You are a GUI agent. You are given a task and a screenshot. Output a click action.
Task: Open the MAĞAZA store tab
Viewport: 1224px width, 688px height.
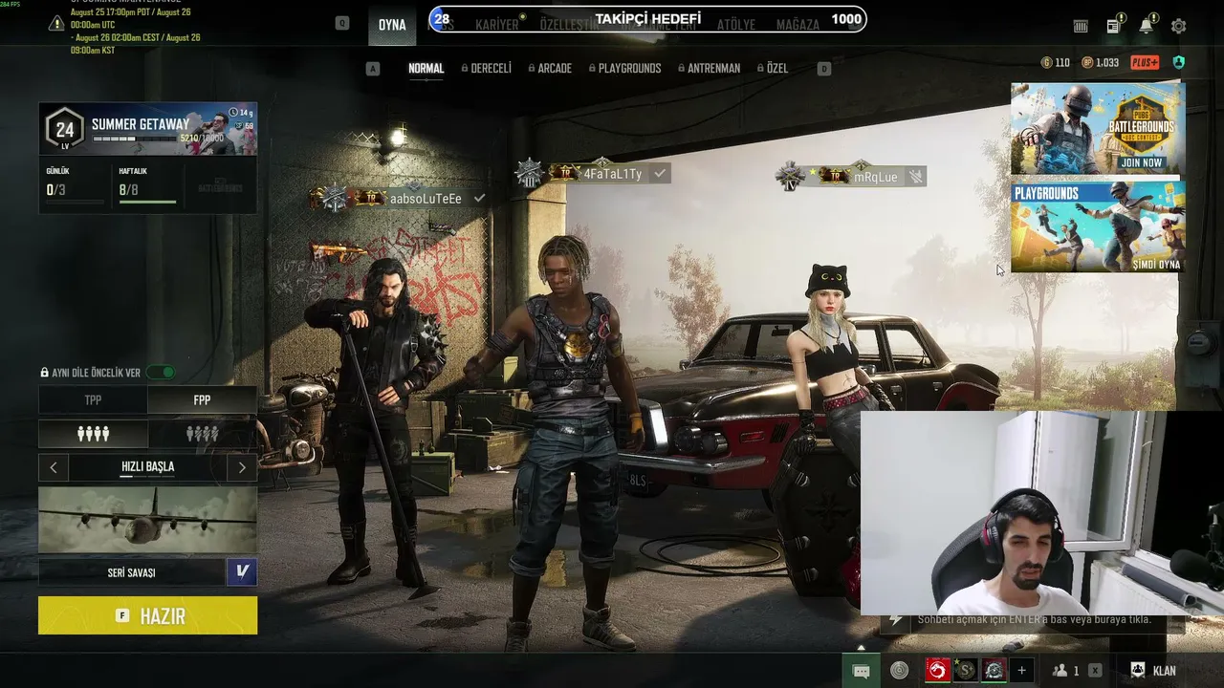click(798, 25)
